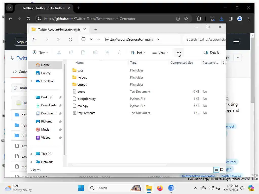Screen dimensions: 259x194
Task: Click the Share icon in Explorer toolbar
Action: [107, 53]
